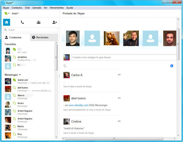Switch to the Contactos tab
Screen dimensions: 183x142
(x=17, y=37)
